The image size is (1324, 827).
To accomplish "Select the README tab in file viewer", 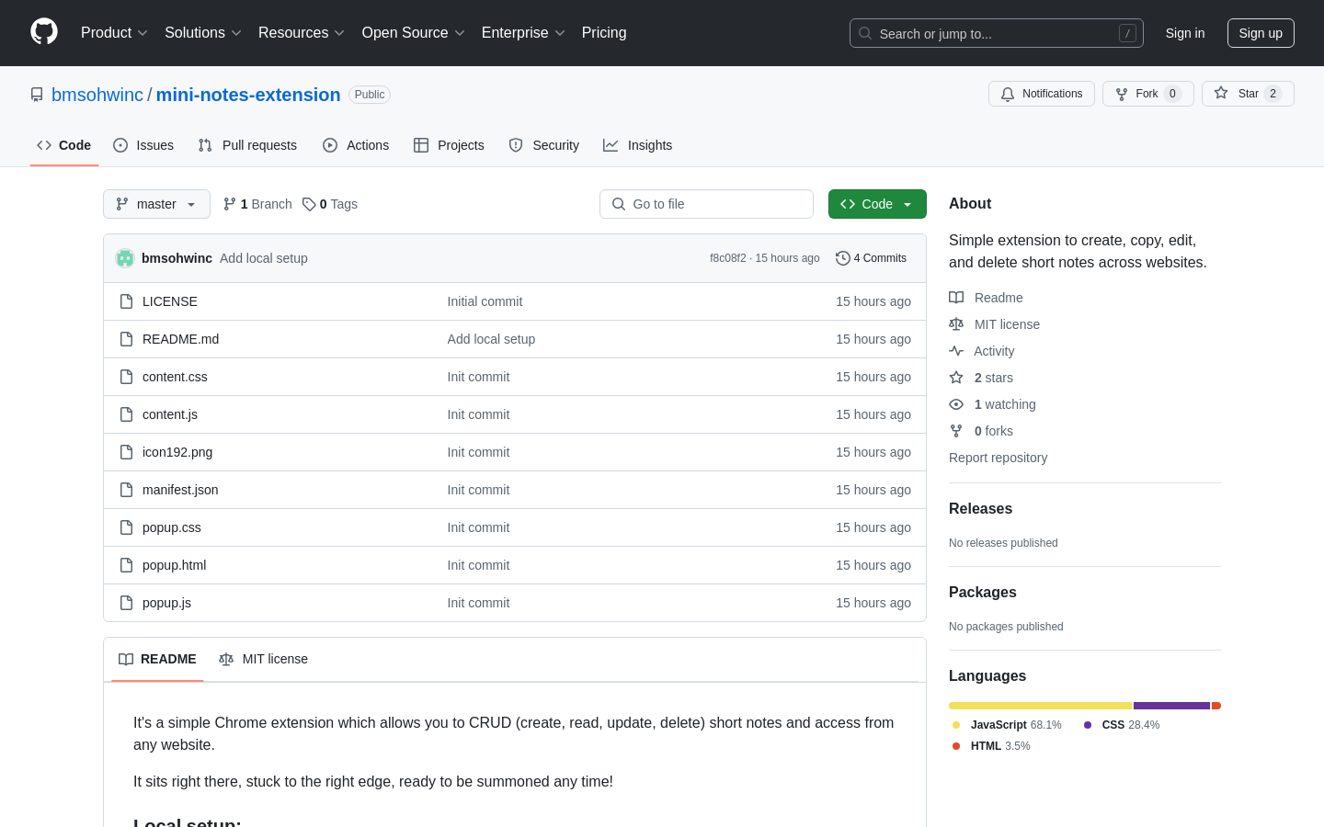I will pos(157,659).
